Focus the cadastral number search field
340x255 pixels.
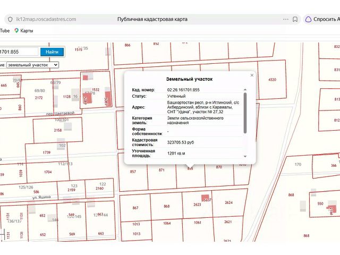pyautogui.click(x=19, y=52)
